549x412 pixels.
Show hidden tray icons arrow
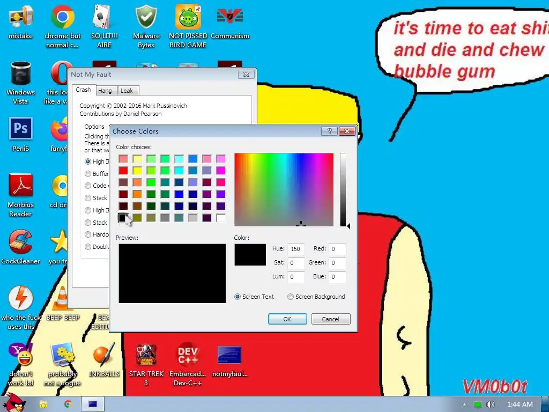click(x=464, y=404)
